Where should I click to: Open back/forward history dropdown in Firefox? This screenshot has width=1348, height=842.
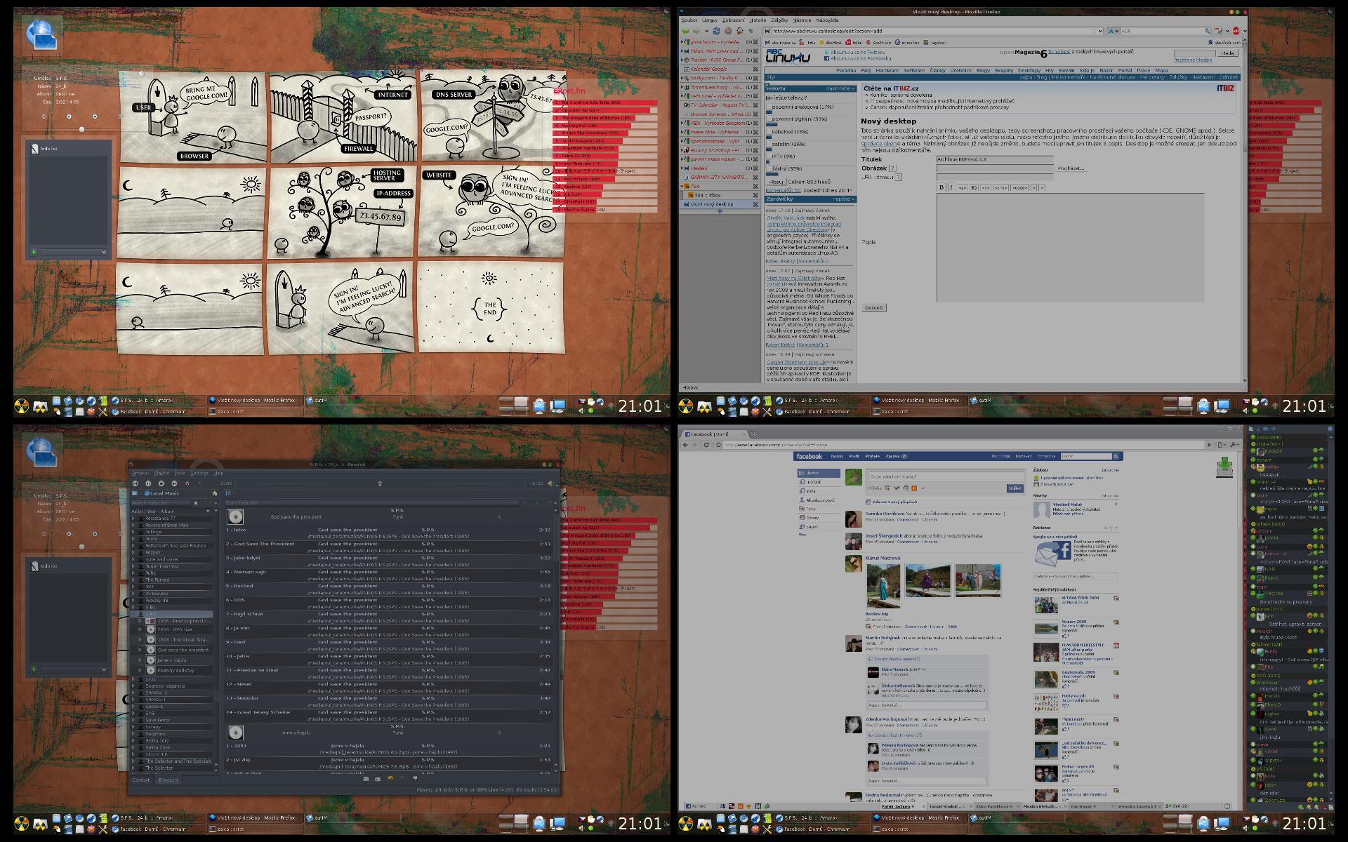[707, 31]
